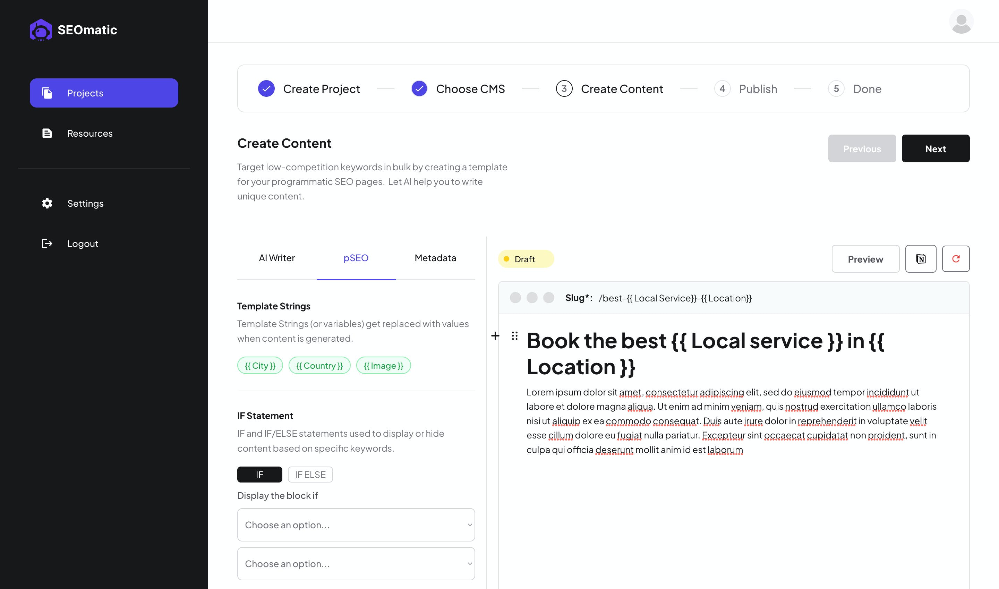Click the Preview button
Image resolution: width=999 pixels, height=589 pixels.
pyautogui.click(x=865, y=259)
